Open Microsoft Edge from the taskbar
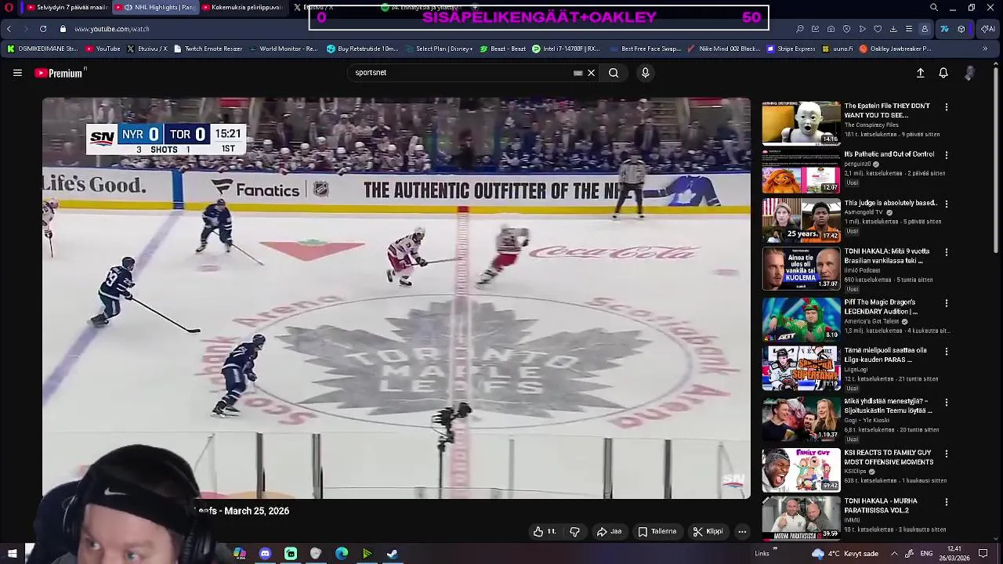This screenshot has height=564, width=1003. 342,554
